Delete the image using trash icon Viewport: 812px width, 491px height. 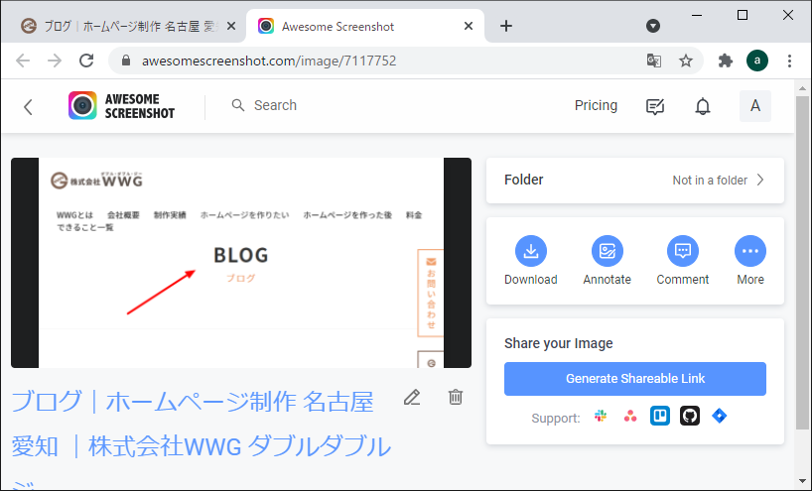[456, 398]
